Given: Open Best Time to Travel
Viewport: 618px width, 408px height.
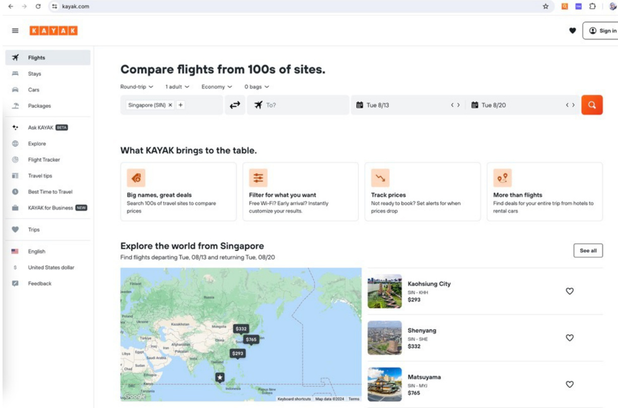Looking at the screenshot, I should tap(48, 191).
